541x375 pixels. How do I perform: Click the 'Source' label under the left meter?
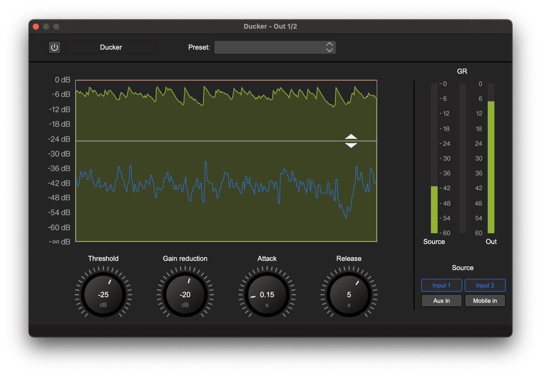(x=434, y=242)
